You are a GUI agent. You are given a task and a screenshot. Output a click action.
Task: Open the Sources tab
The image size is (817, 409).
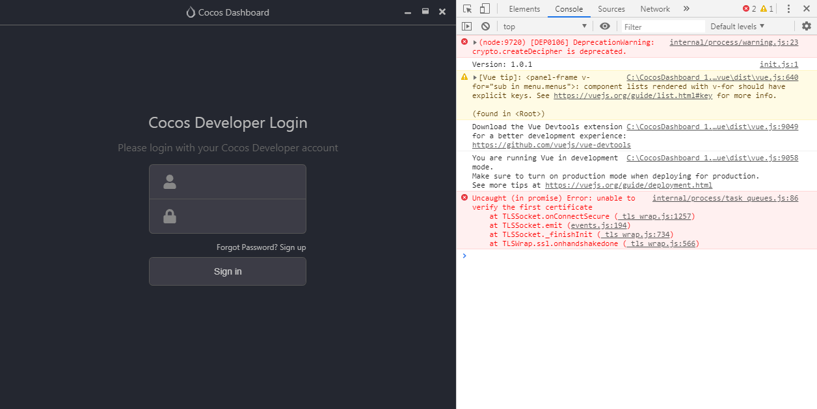click(x=611, y=9)
